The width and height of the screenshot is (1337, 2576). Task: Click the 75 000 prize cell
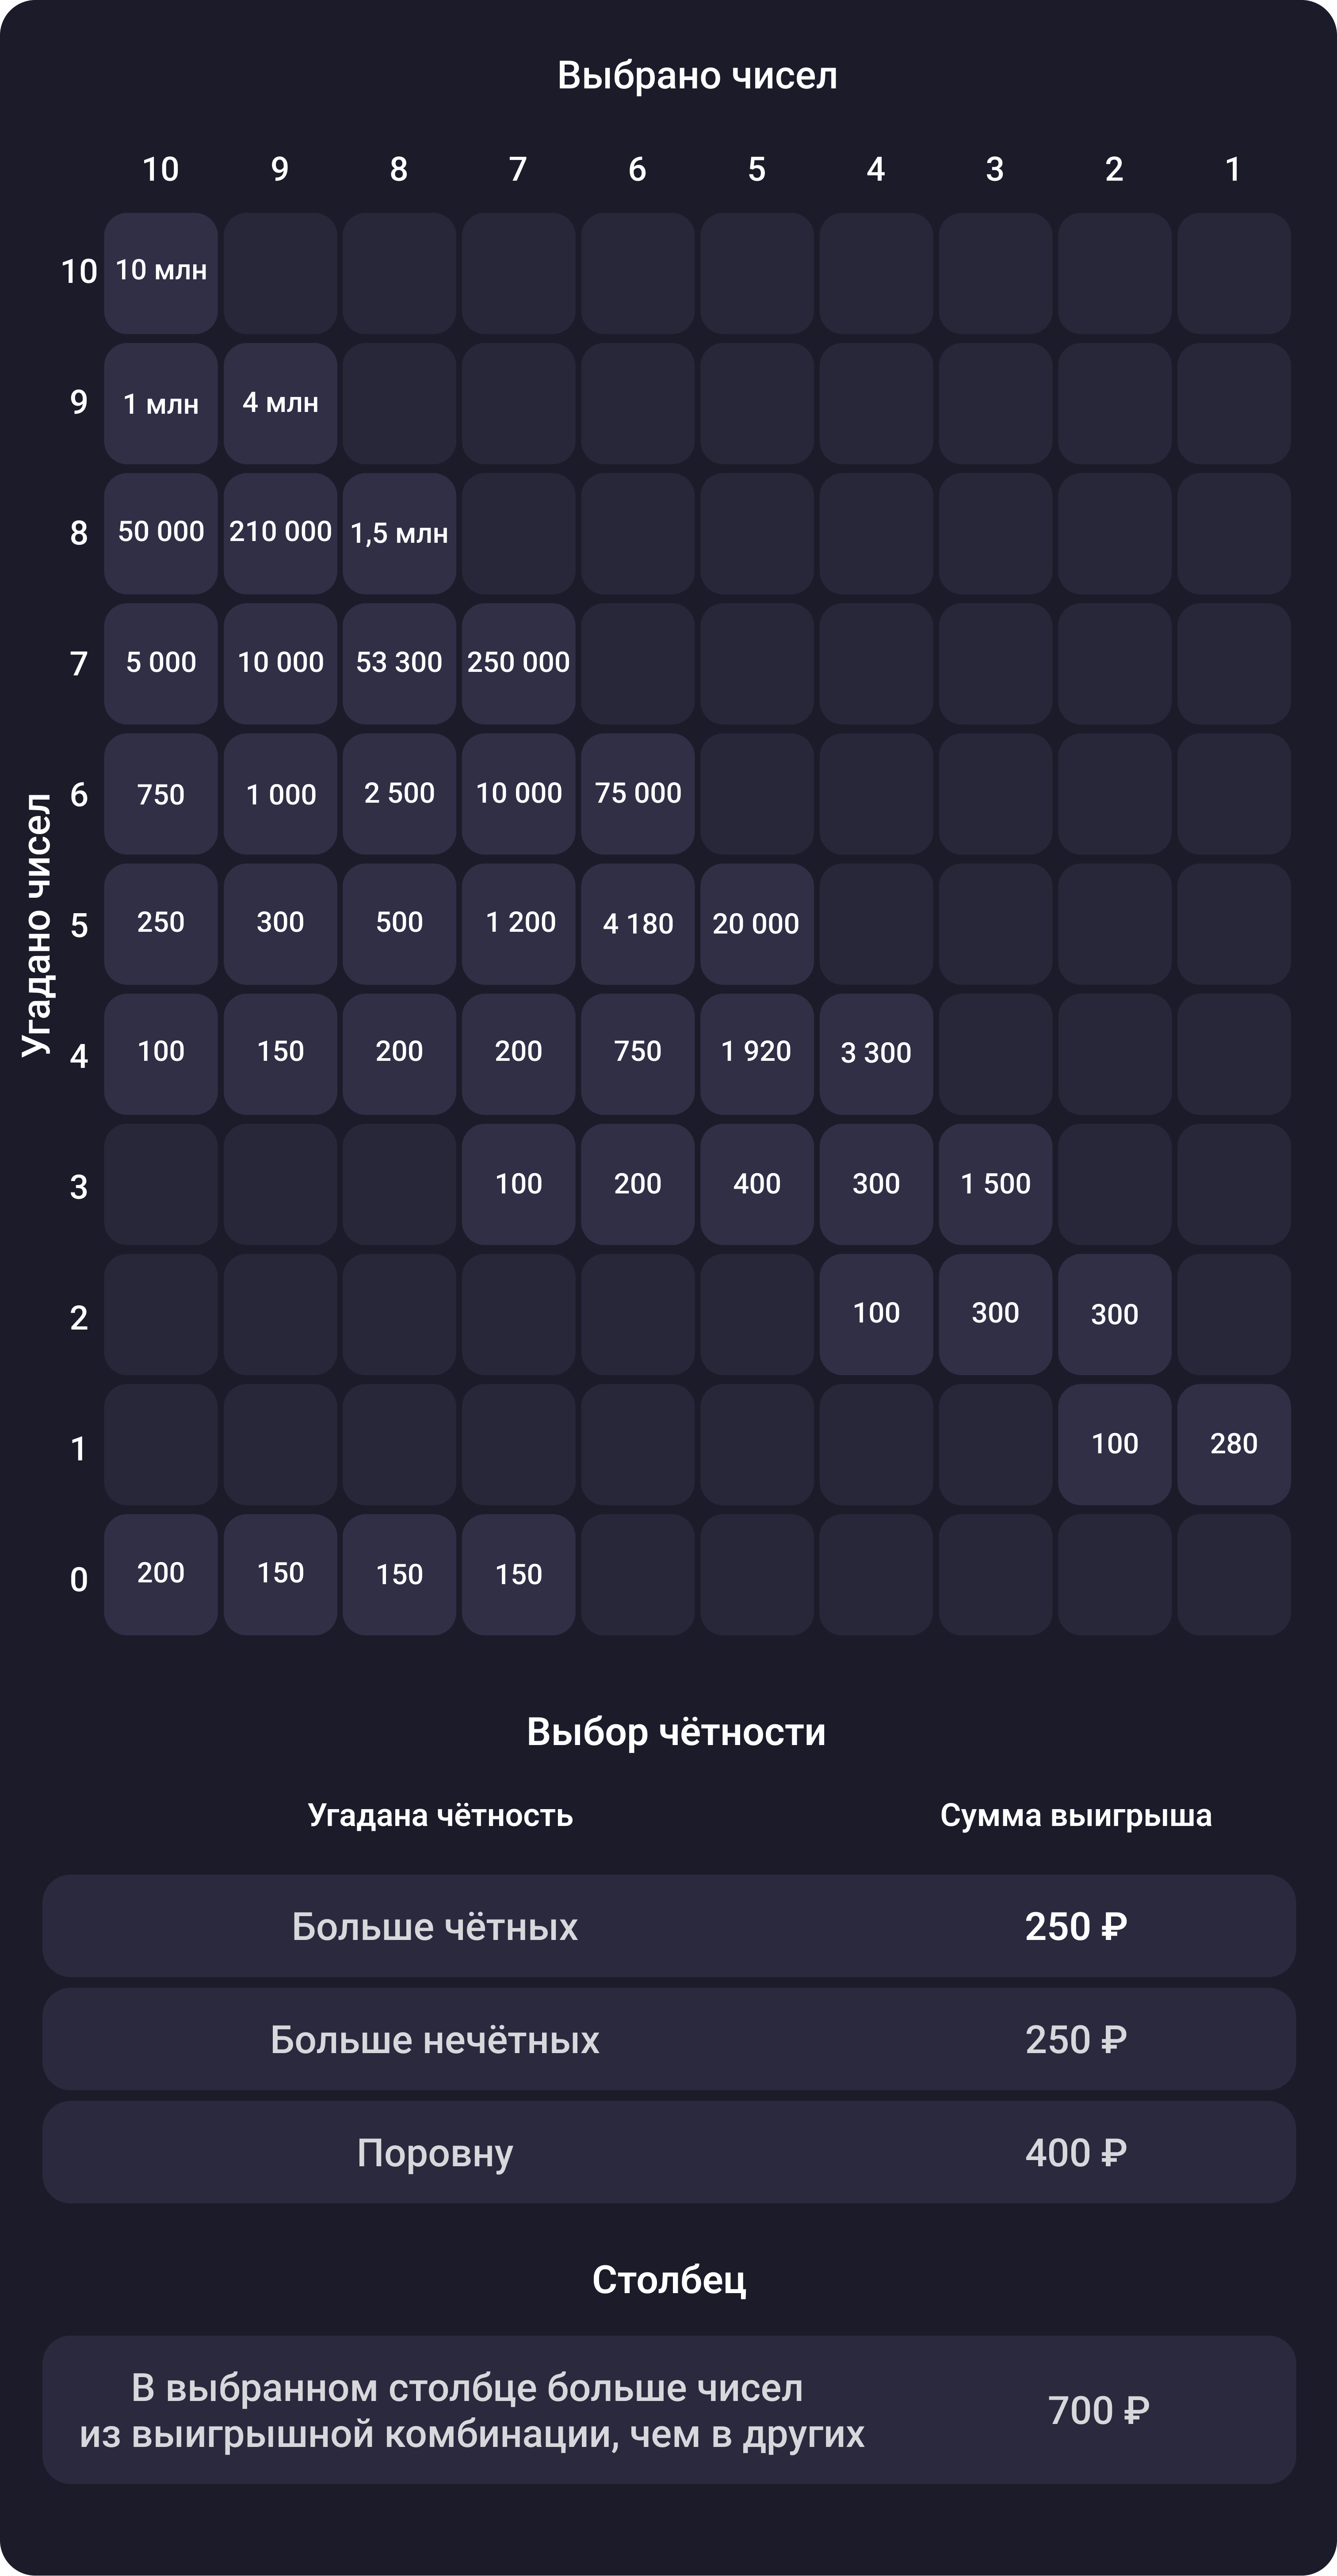(x=638, y=794)
